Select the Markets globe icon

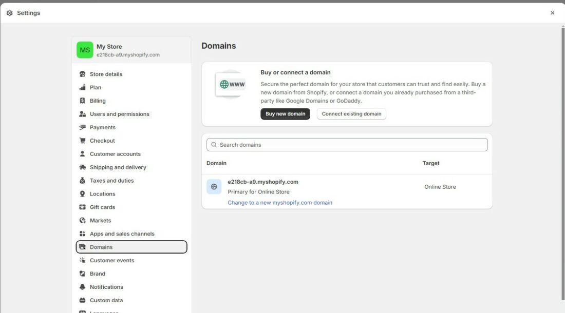pos(83,220)
